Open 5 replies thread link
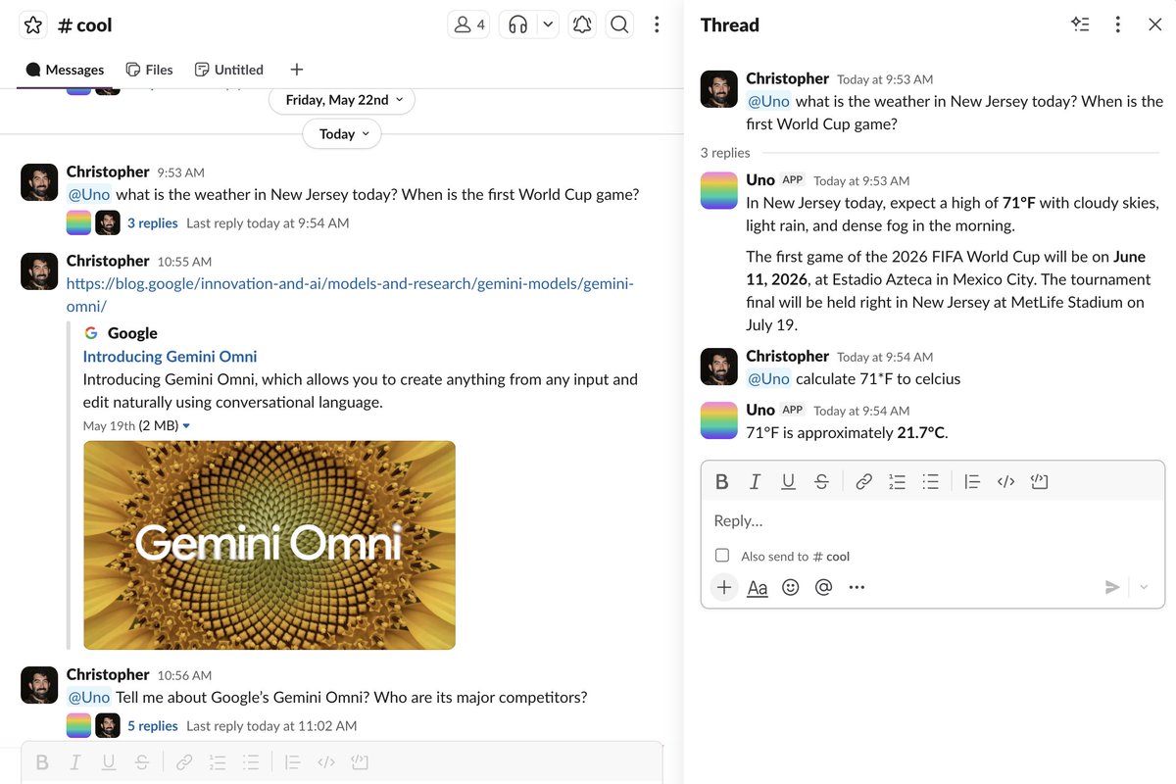 coord(153,726)
